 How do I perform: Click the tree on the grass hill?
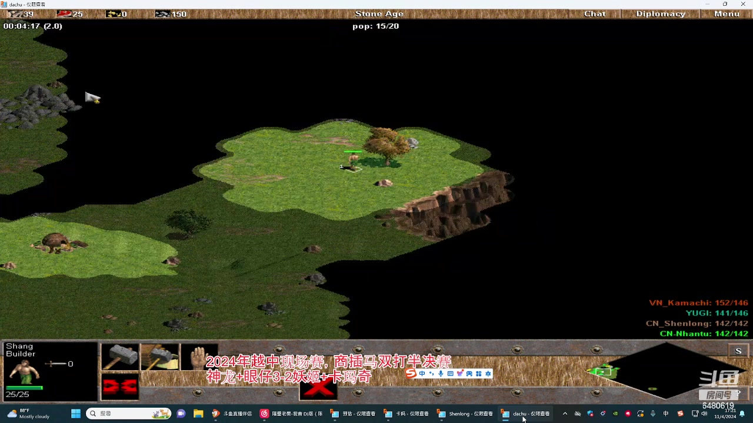[387, 146]
